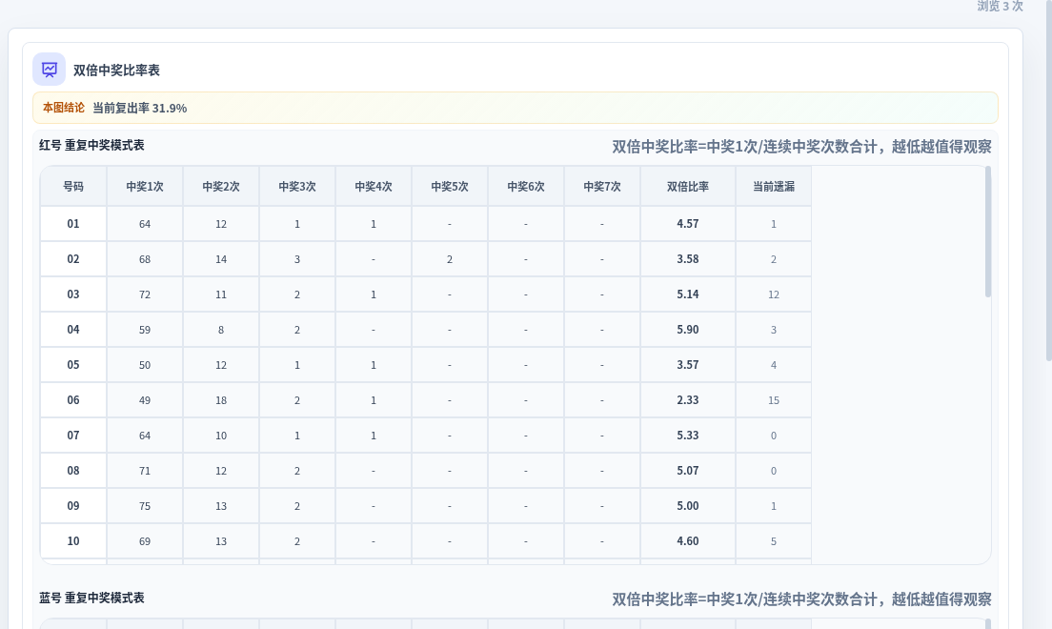The image size is (1052, 629).
Task: Click the 中奖3次 column header
Action: [297, 187]
